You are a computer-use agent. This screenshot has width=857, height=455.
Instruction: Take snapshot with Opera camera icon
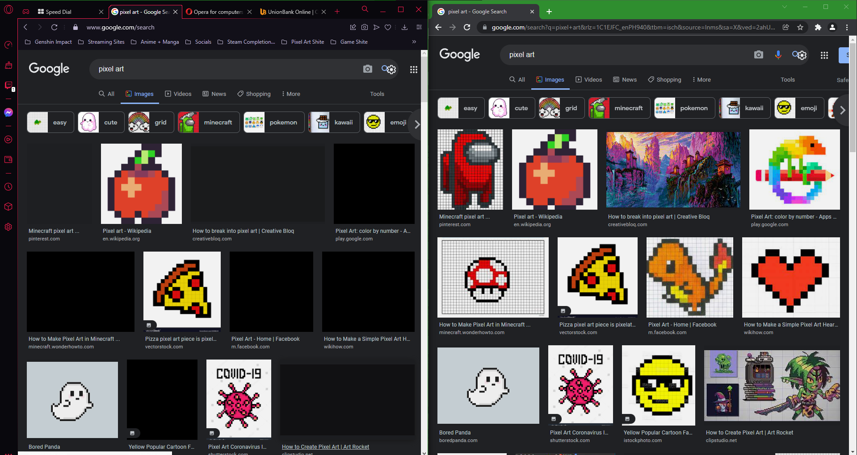pos(365,27)
